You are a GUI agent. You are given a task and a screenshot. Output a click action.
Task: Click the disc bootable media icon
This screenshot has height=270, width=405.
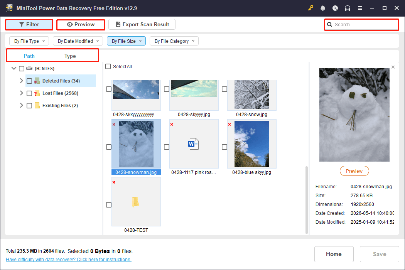[x=335, y=8]
